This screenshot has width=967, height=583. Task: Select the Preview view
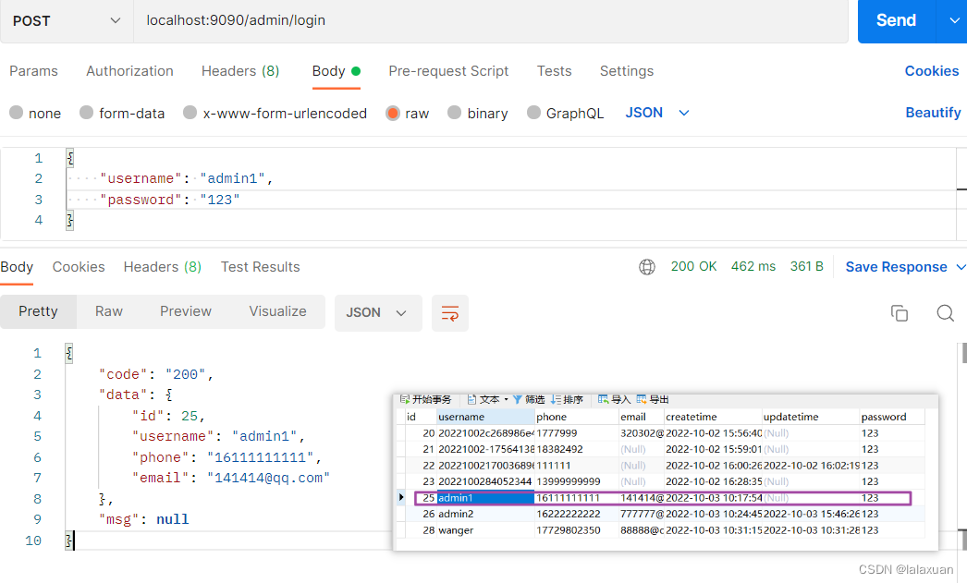[x=186, y=311]
